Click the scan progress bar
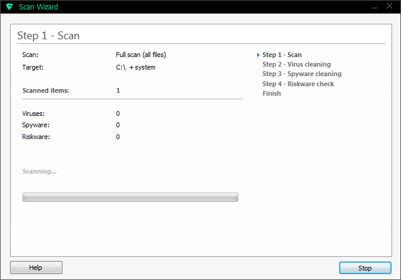Screen dimensions: 401x280 click(x=130, y=197)
